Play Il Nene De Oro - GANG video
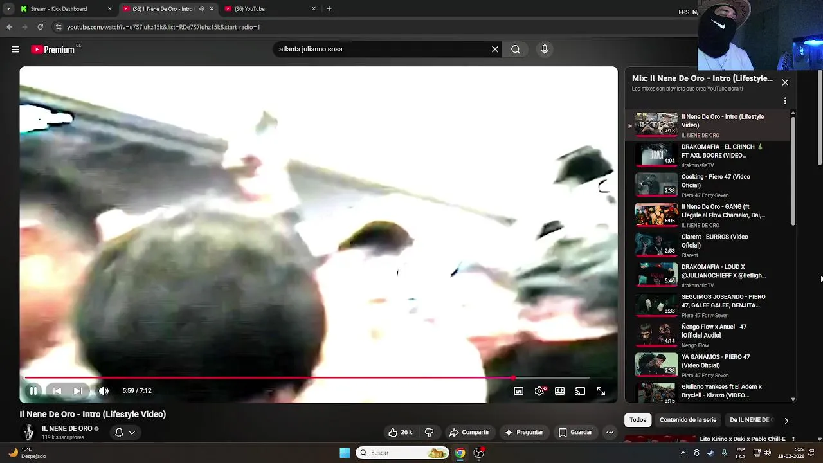 [707, 216]
